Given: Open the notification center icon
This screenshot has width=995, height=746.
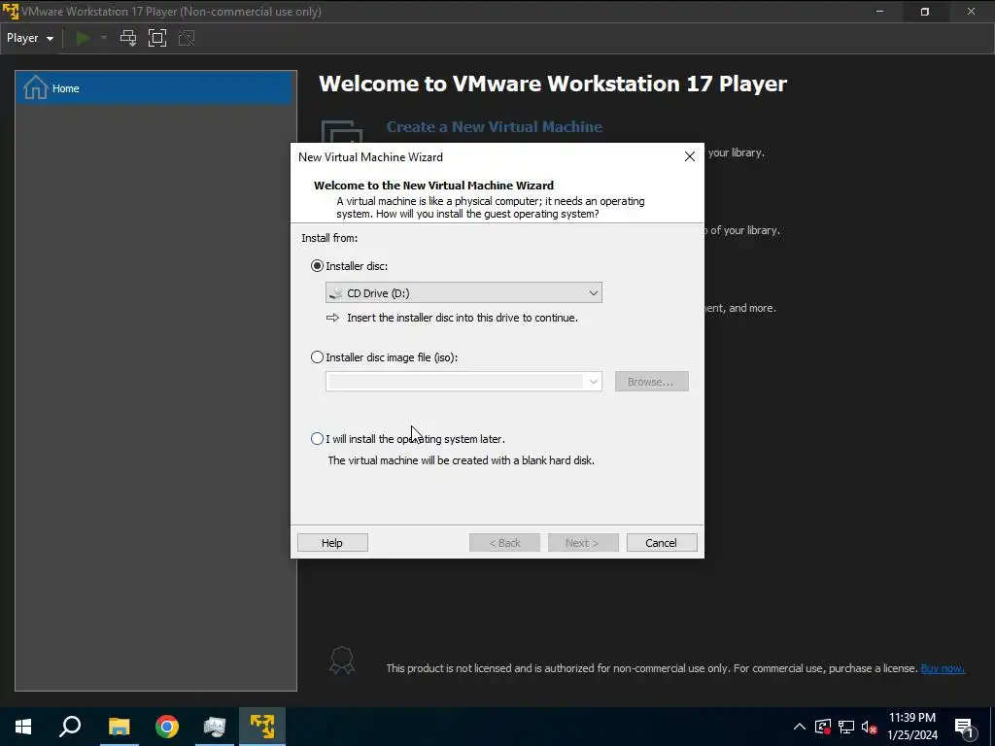Looking at the screenshot, I should [964, 727].
